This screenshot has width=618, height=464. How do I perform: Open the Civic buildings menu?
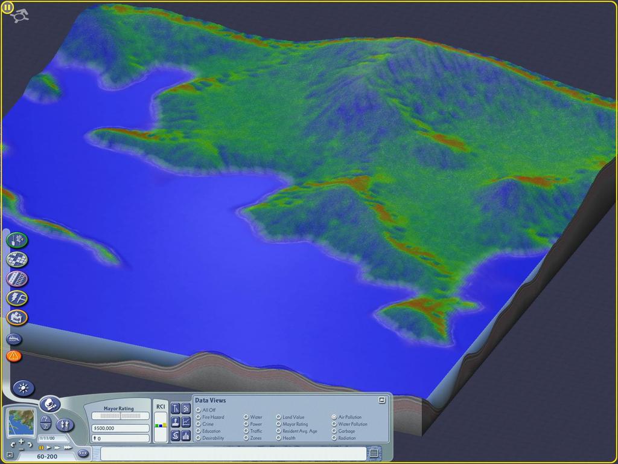tap(17, 317)
